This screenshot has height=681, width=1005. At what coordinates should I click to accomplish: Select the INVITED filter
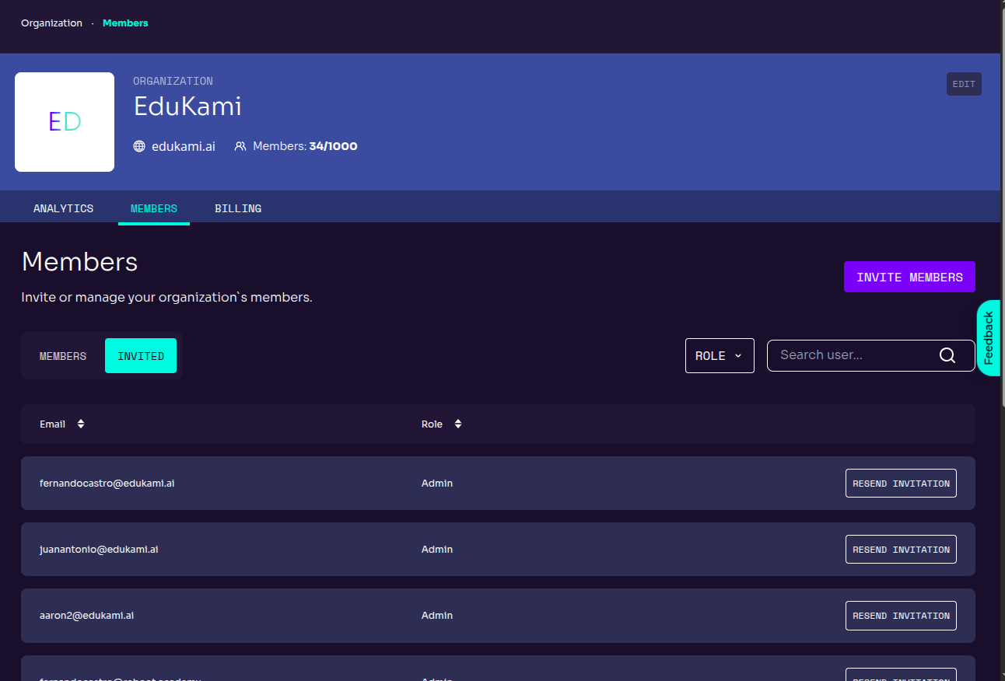[141, 355]
